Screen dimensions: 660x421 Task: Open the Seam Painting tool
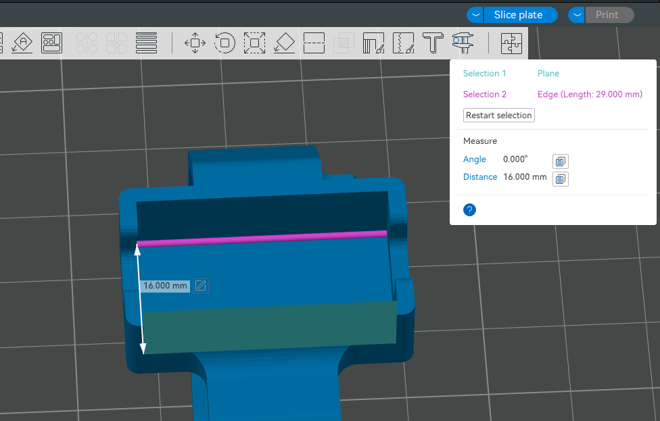(x=403, y=43)
